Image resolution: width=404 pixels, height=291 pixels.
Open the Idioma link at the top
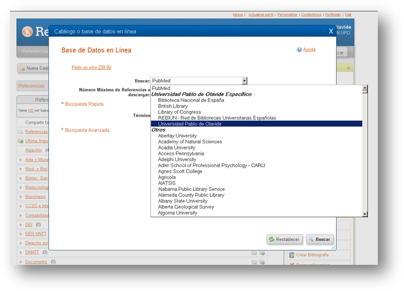pos(238,15)
